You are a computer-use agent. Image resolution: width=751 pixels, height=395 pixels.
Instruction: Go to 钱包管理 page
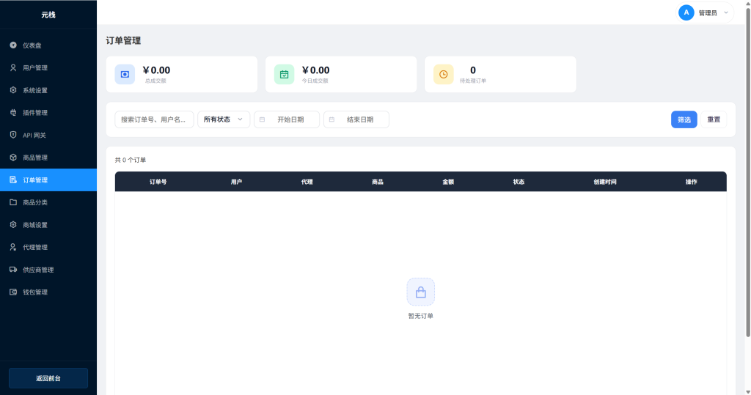pyautogui.click(x=48, y=292)
